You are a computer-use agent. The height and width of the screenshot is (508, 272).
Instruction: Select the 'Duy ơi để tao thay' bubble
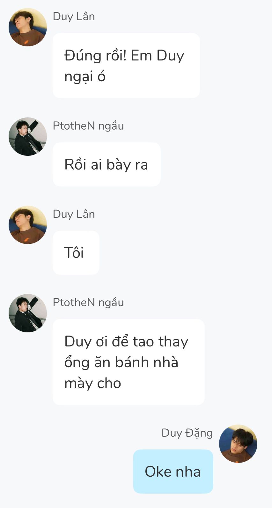pos(129,362)
